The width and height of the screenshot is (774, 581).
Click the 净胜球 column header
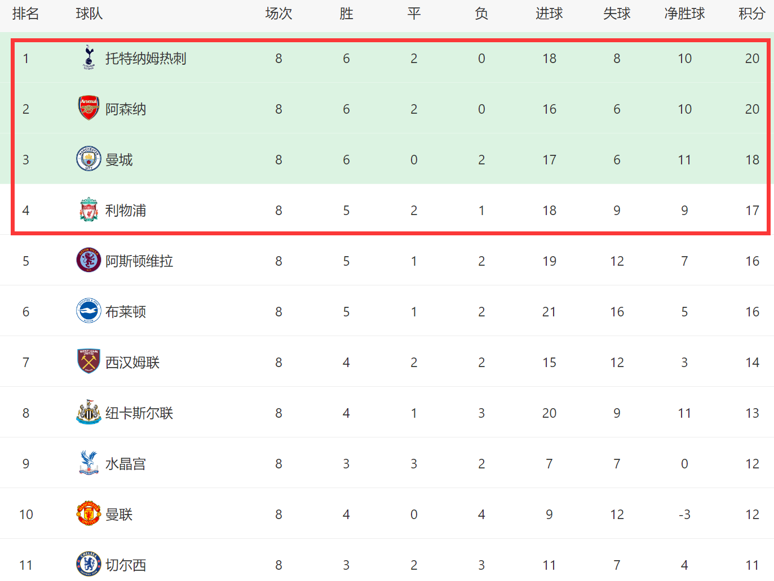(x=684, y=14)
